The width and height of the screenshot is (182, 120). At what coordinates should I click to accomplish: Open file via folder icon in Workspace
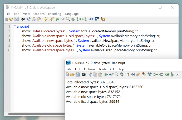pyautogui.click(x=11, y=19)
